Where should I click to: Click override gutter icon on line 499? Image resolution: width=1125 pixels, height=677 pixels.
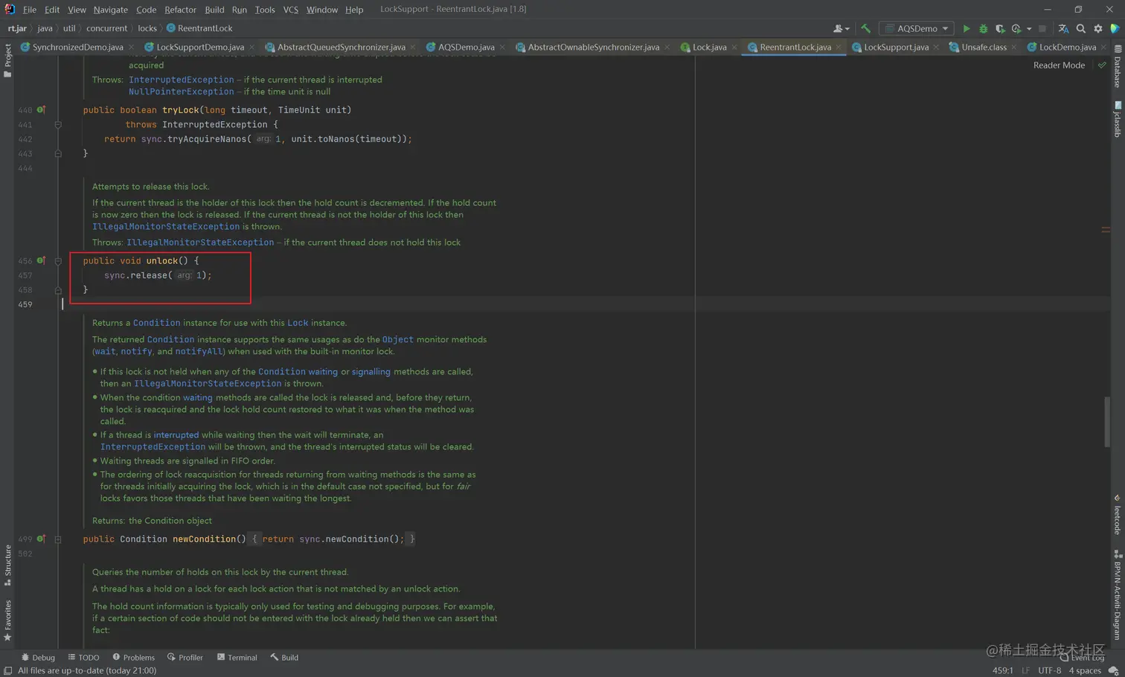tap(42, 539)
